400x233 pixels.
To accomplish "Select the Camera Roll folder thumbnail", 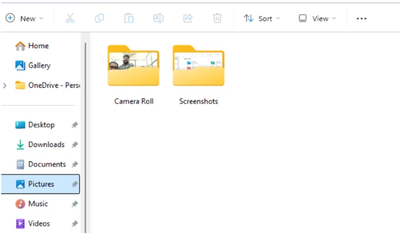I will pyautogui.click(x=133, y=65).
